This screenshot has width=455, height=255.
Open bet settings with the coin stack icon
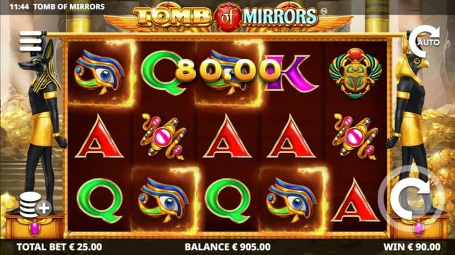(x=35, y=205)
